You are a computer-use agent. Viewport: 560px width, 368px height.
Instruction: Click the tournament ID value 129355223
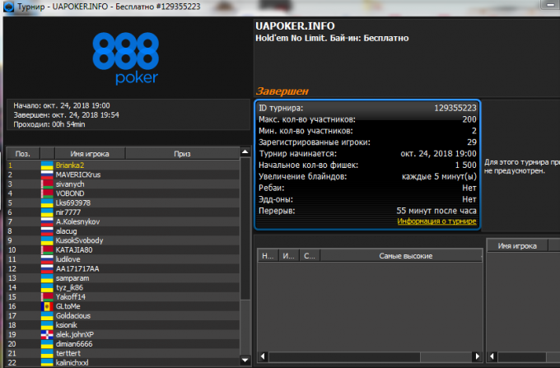click(455, 108)
